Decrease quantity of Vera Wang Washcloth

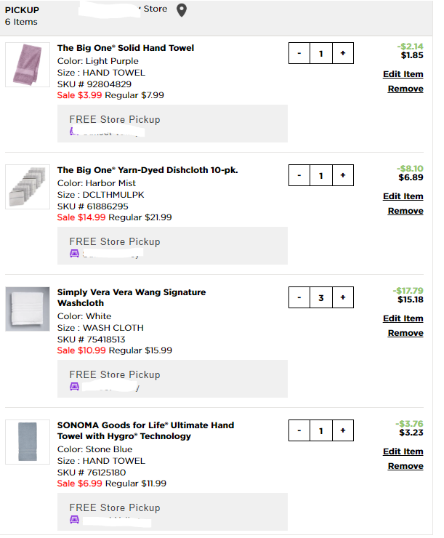coord(299,297)
